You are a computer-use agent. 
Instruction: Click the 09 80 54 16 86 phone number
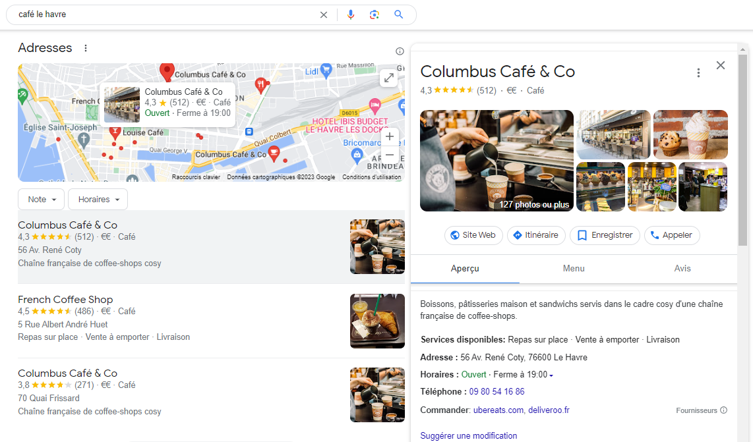click(x=496, y=391)
